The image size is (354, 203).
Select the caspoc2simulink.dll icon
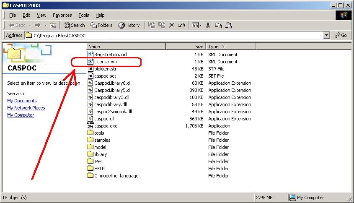[90, 112]
